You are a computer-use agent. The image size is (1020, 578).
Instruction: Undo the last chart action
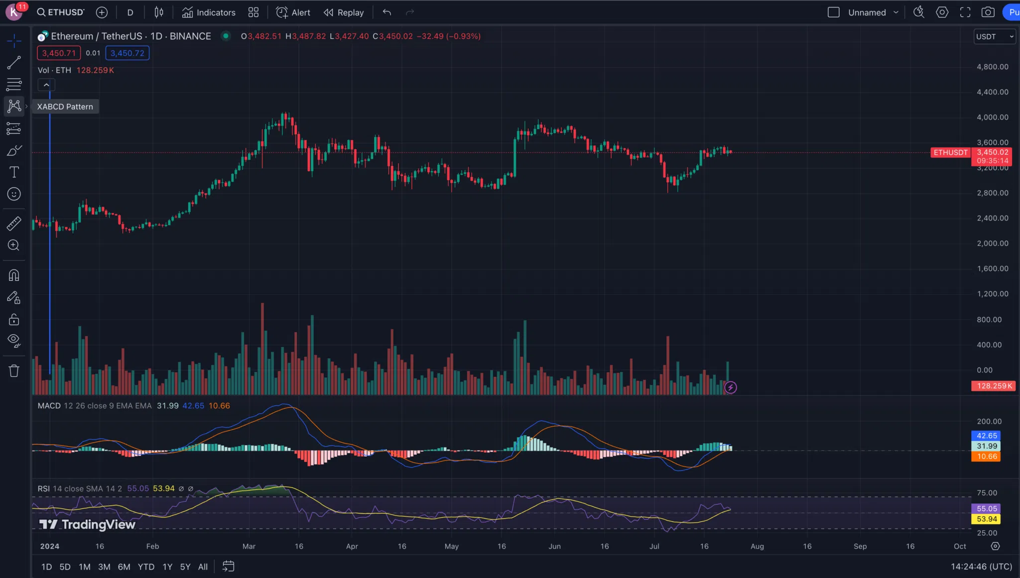point(387,12)
